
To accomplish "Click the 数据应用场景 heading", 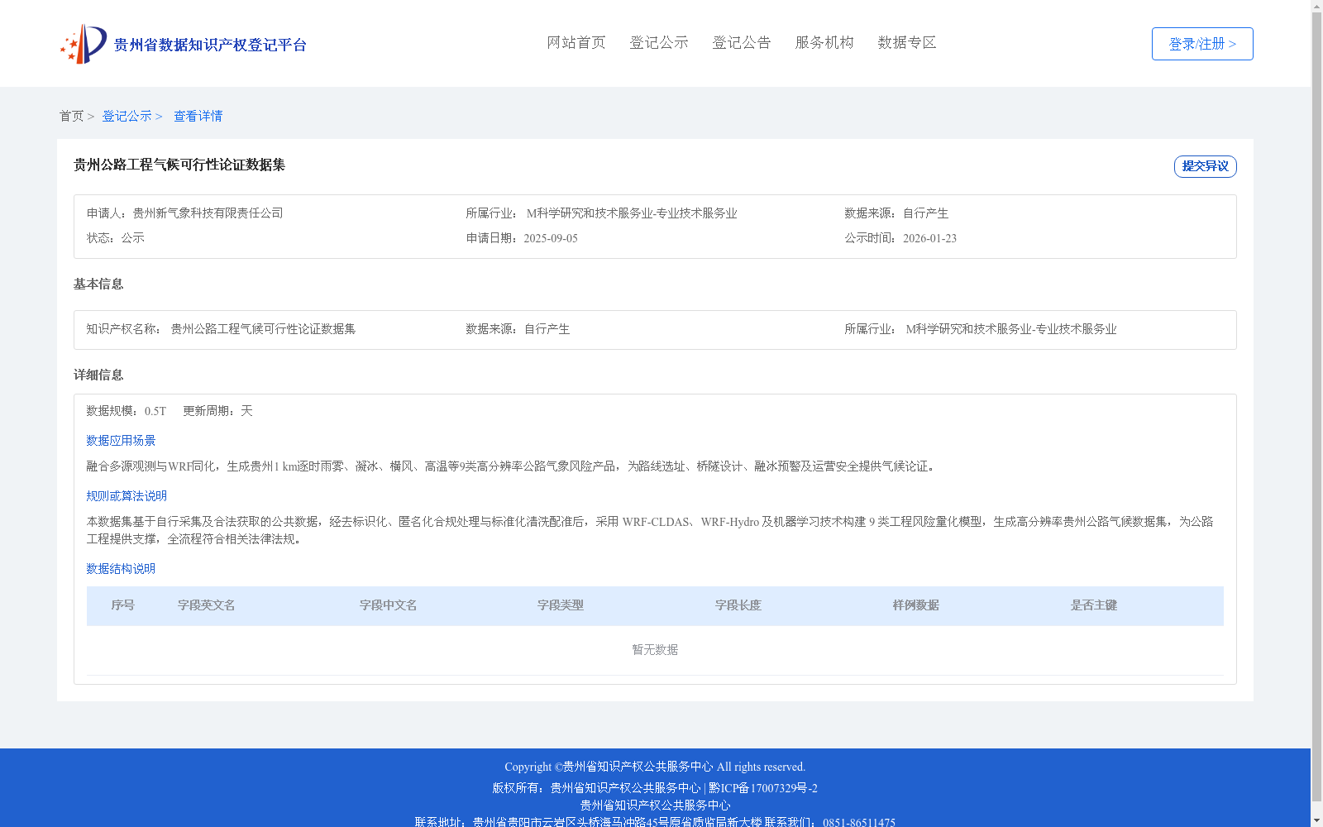I will click(121, 441).
